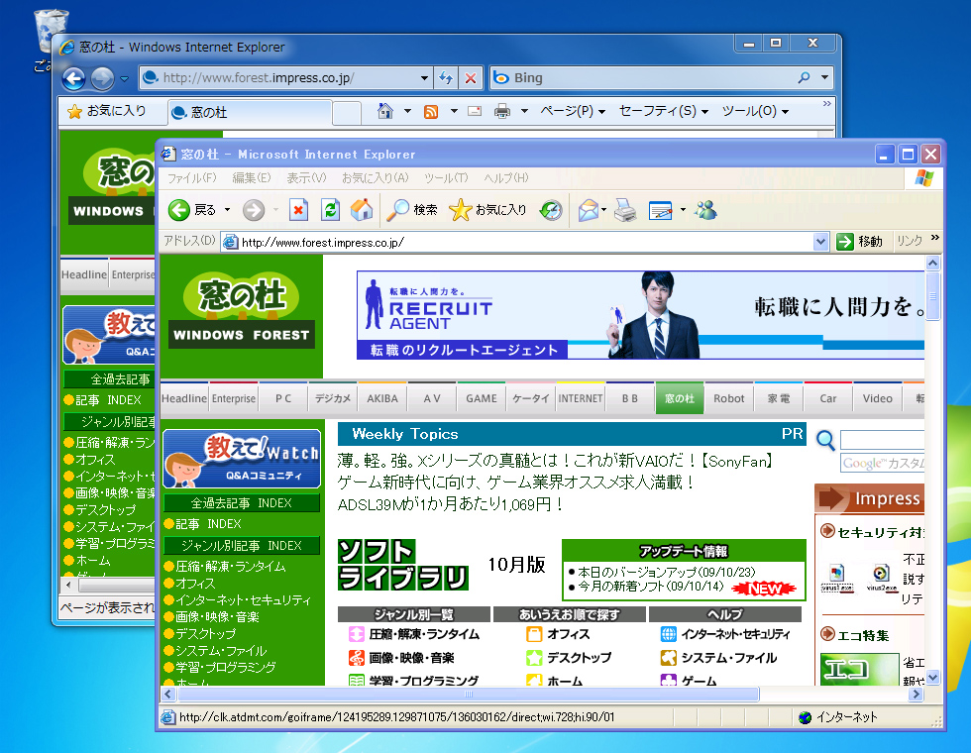Screen dimensions: 971x753
Task: Open the address bar history dropdown
Action: pyautogui.click(x=822, y=240)
